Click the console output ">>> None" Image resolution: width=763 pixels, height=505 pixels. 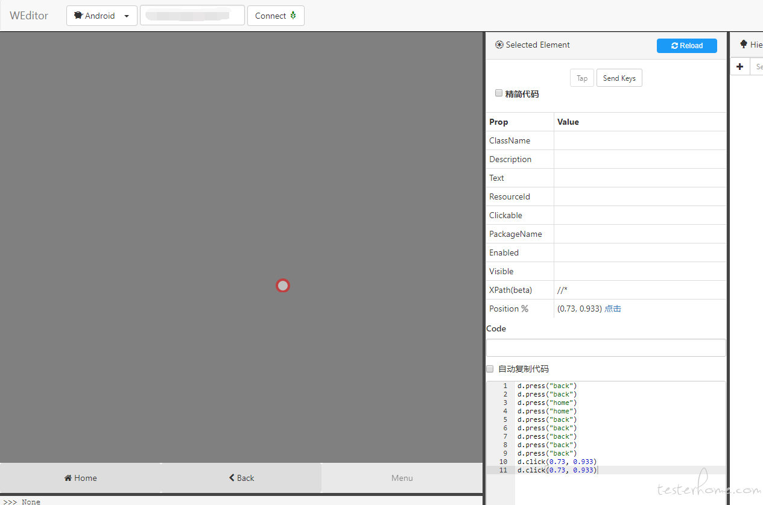(22, 501)
